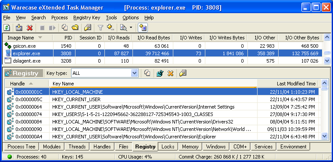This screenshot has height=162, width=333.
Task: Click the copy icon in main toolbar
Action: coord(64,28)
